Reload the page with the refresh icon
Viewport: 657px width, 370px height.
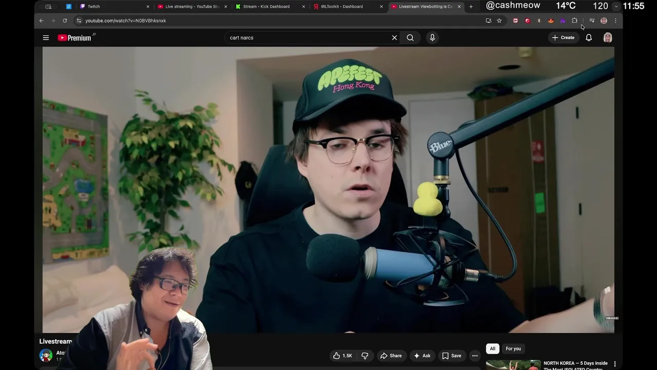[65, 21]
